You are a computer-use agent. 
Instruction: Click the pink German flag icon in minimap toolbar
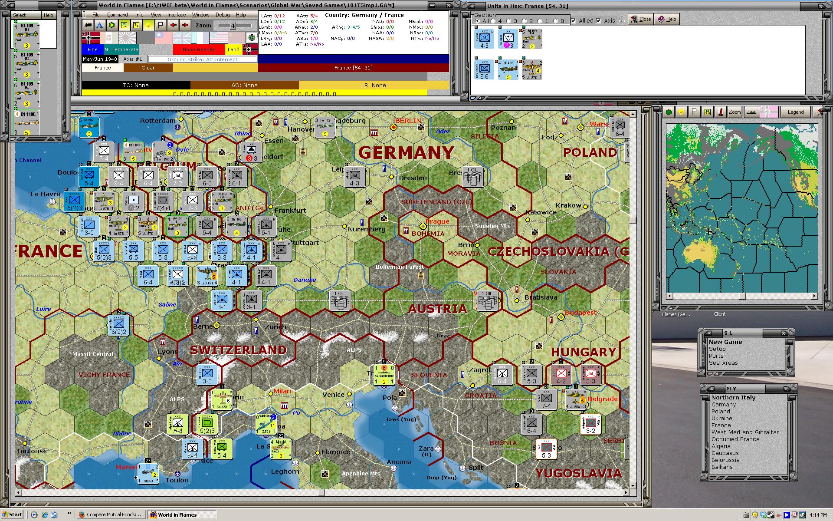pyautogui.click(x=769, y=112)
